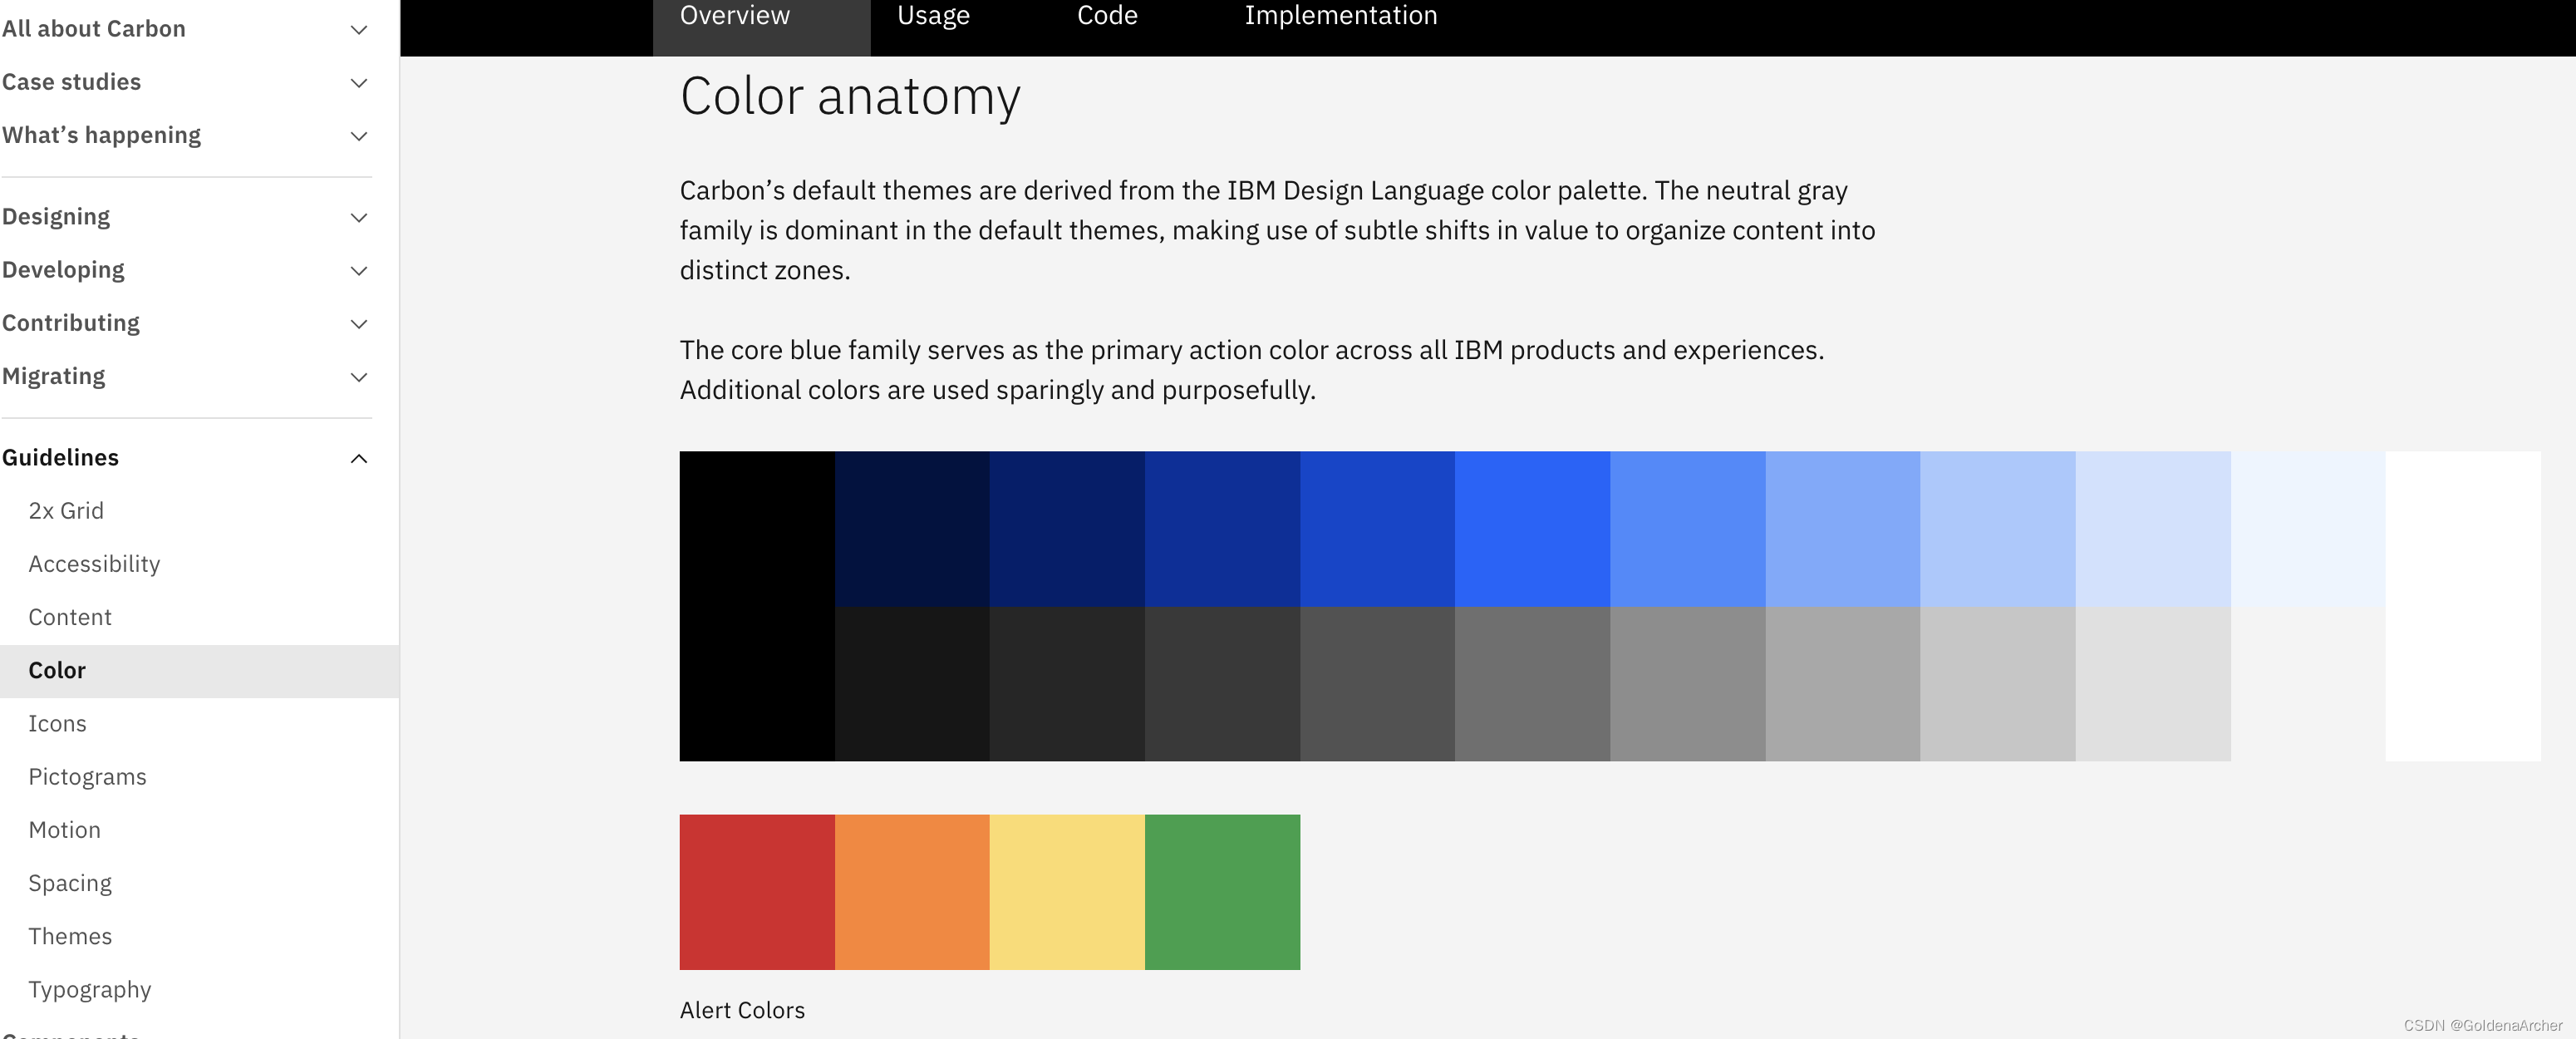This screenshot has height=1039, width=2576.
Task: Click the red alert color swatch
Action: [x=757, y=892]
